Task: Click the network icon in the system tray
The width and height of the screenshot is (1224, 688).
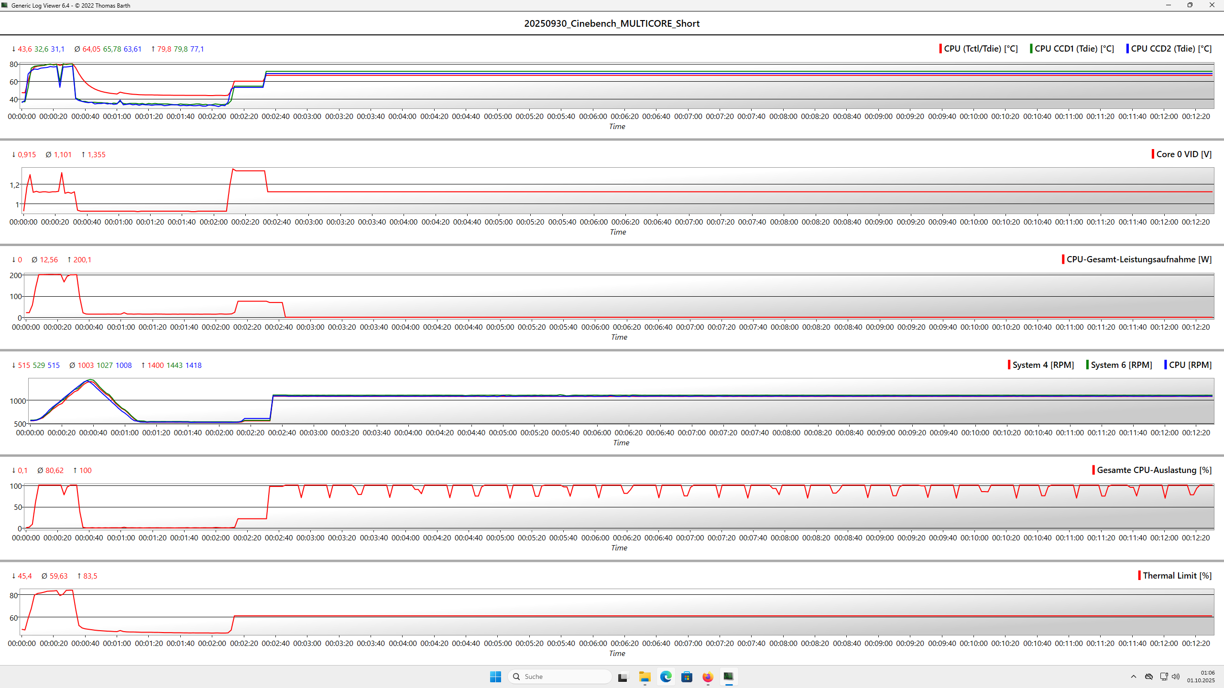Action: coord(1164,677)
